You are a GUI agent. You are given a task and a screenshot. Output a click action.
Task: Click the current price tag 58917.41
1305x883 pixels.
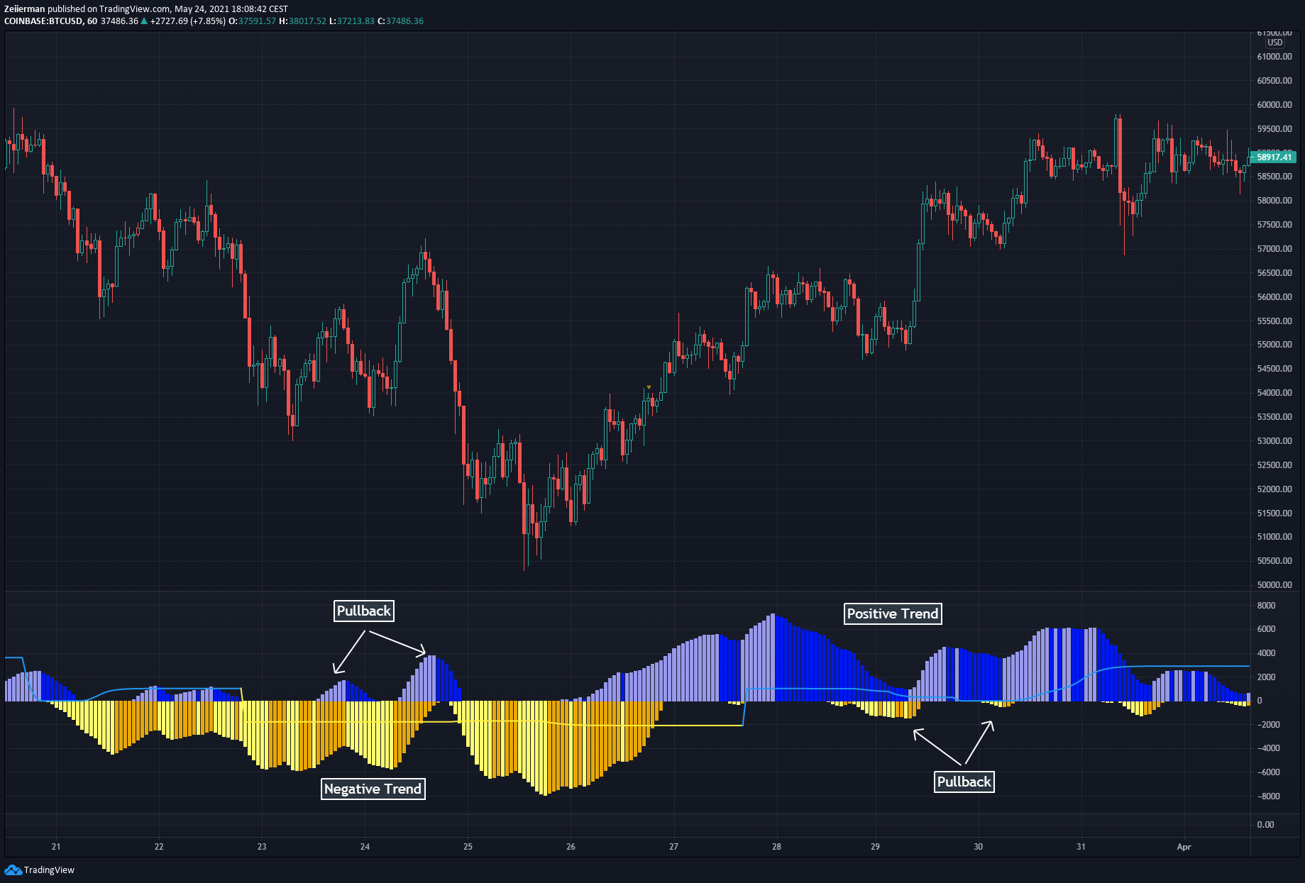[x=1274, y=157]
